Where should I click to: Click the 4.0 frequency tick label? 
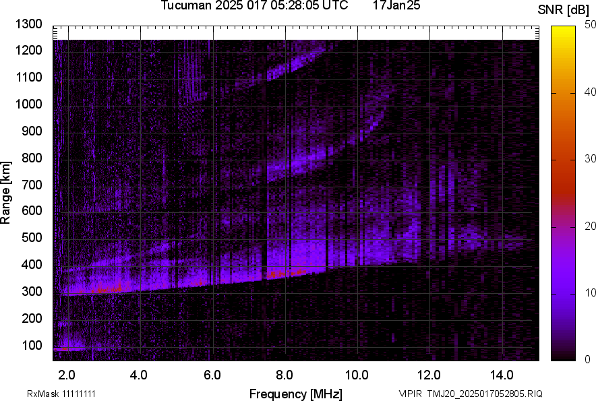[x=138, y=375]
